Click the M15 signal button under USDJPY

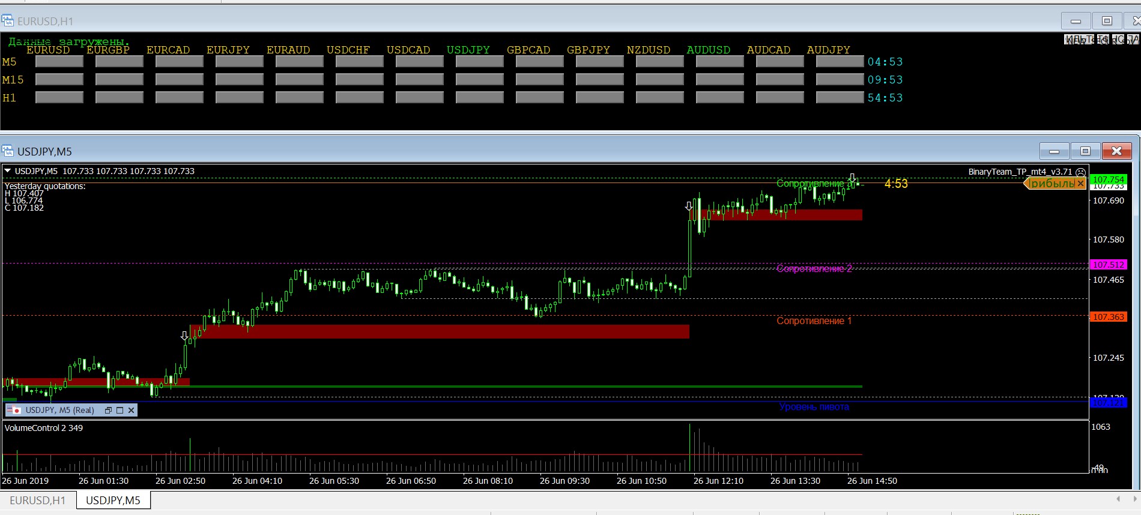tap(479, 79)
